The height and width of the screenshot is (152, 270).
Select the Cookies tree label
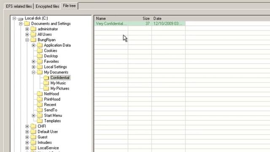(x=51, y=51)
